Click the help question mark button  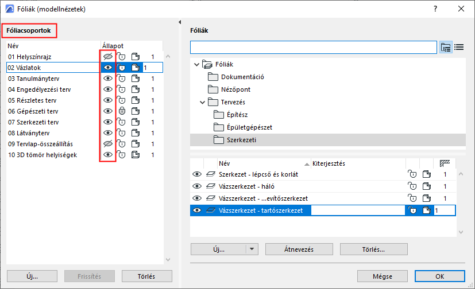[x=435, y=9]
